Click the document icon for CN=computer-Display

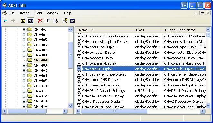click(79, 53)
